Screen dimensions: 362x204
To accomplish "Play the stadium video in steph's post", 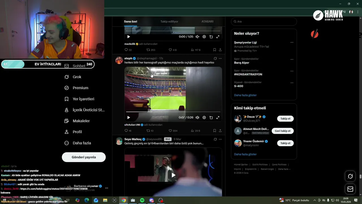I will click(x=129, y=117).
